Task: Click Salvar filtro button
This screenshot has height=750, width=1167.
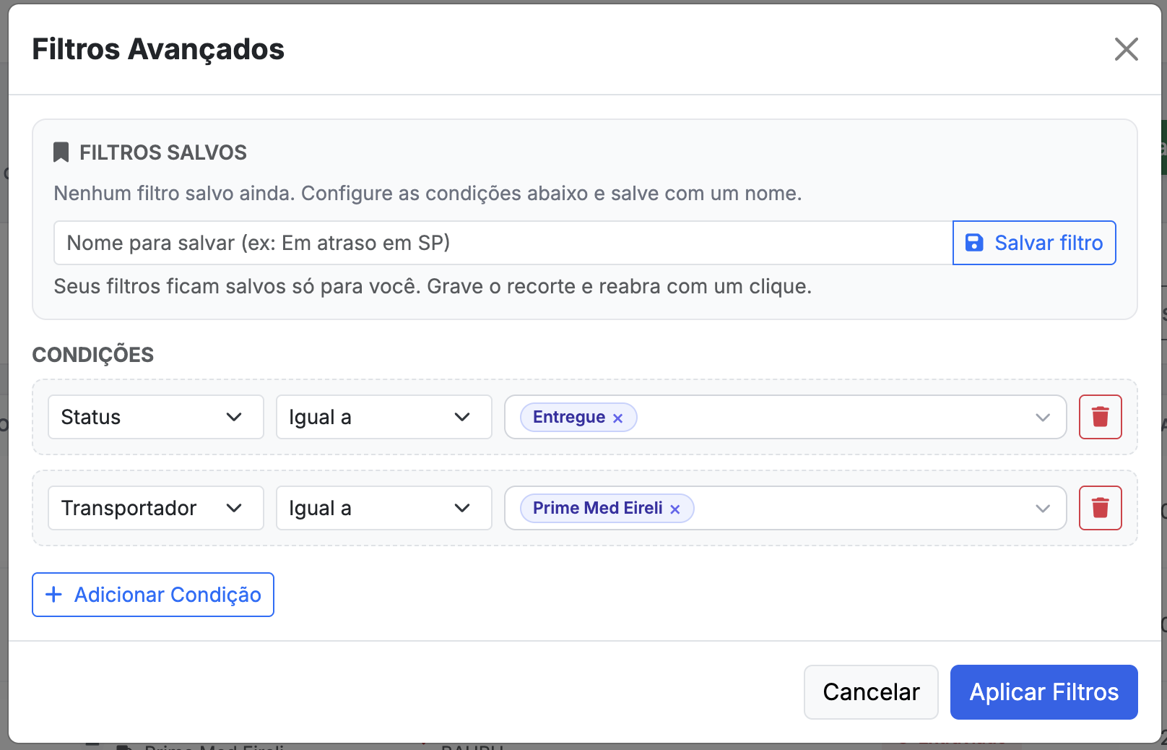Action: click(x=1034, y=243)
